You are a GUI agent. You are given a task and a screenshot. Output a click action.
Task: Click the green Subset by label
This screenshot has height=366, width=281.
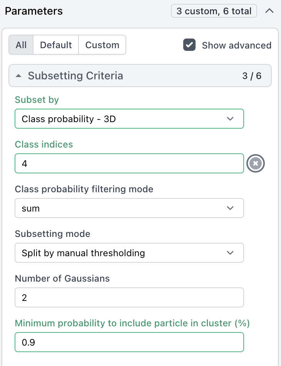(37, 100)
